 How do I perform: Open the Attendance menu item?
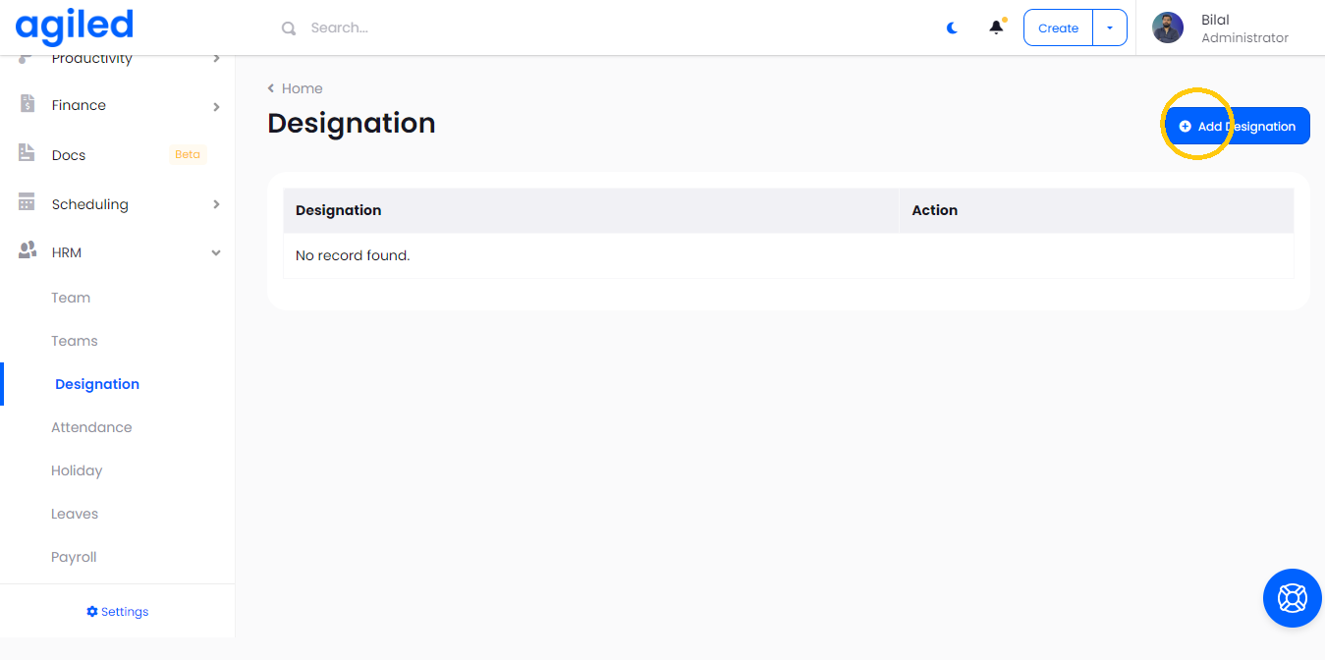[91, 427]
